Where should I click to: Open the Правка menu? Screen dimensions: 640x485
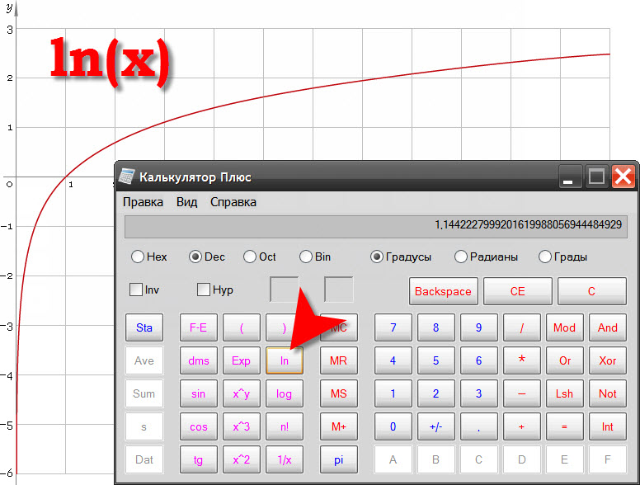(143, 202)
